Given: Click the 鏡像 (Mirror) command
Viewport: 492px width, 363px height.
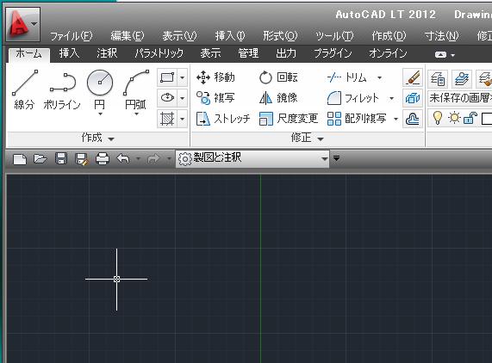Looking at the screenshot, I should pos(278,98).
